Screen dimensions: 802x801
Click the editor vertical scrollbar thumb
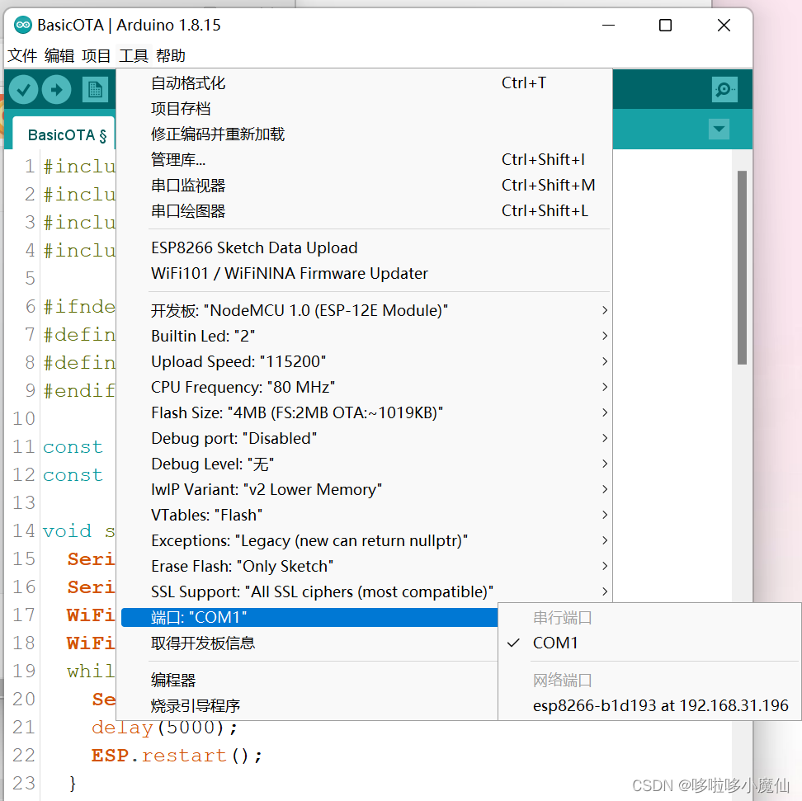tap(742, 267)
